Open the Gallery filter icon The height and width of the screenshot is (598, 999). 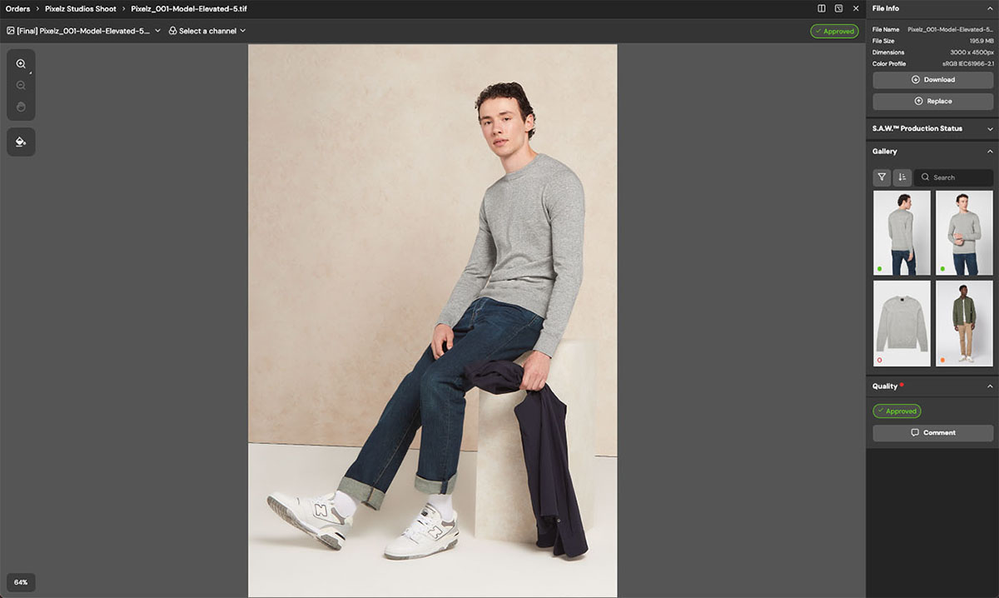(882, 177)
